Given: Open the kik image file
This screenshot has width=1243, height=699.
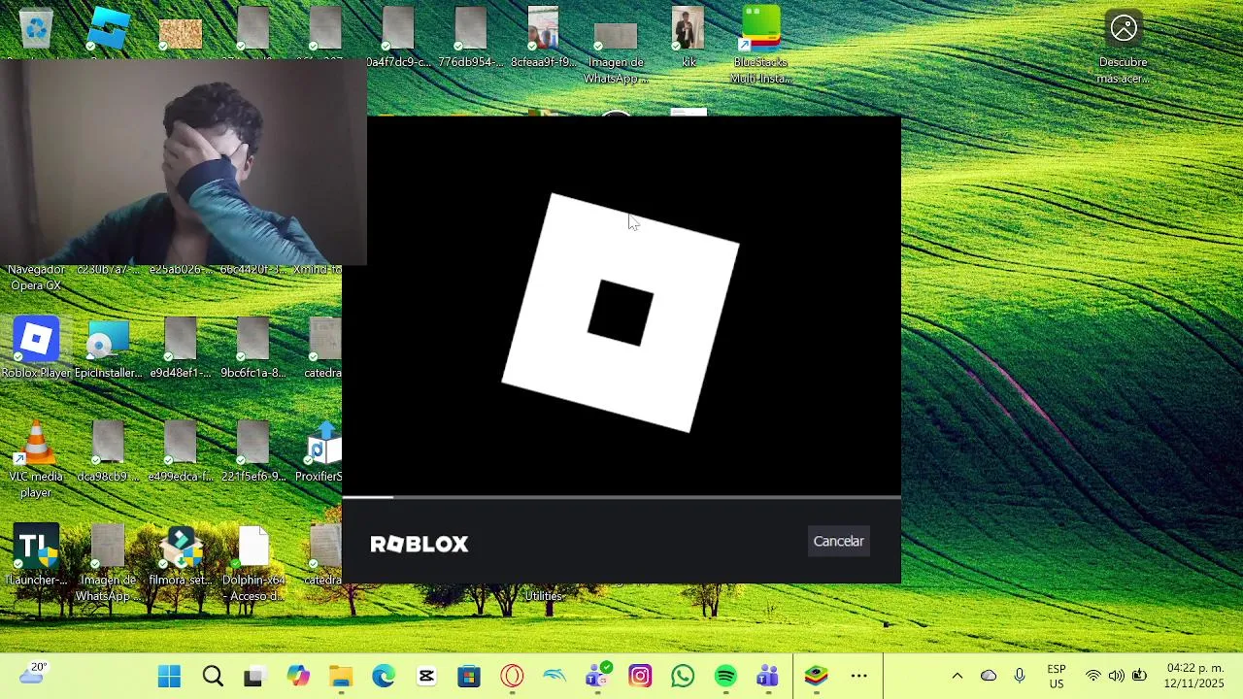Looking at the screenshot, I should pos(688,37).
